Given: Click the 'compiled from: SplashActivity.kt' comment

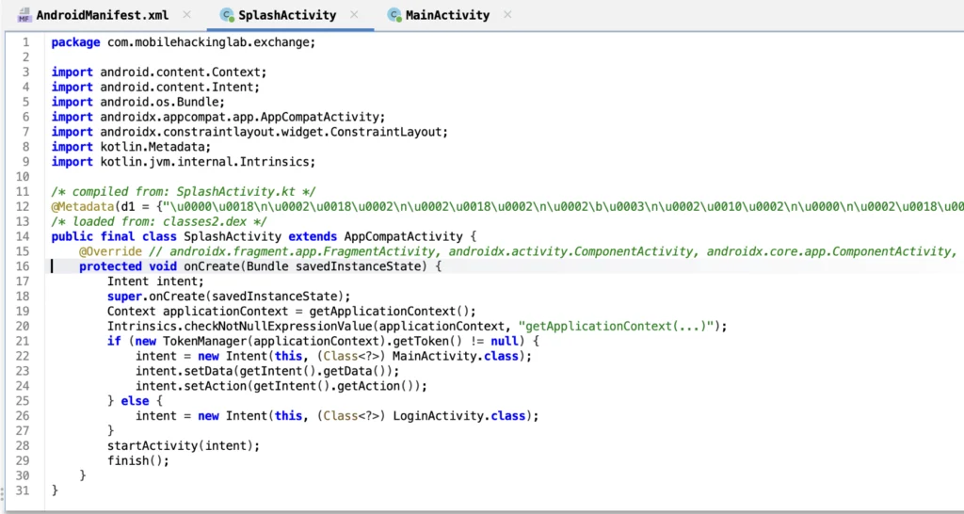Looking at the screenshot, I should tap(184, 192).
